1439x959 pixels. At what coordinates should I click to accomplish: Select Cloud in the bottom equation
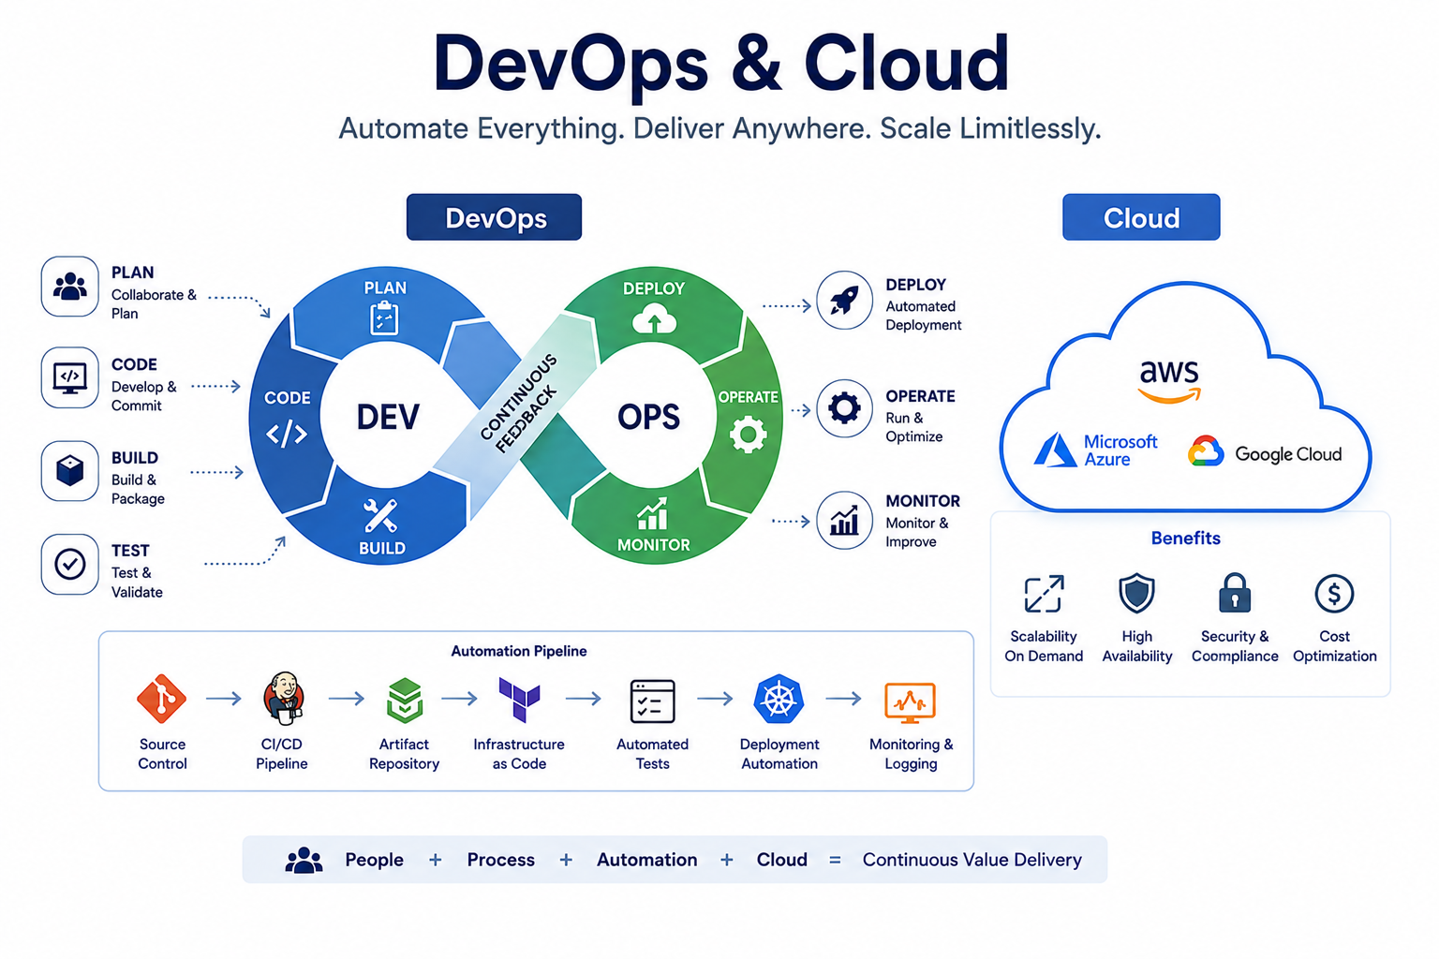[781, 860]
